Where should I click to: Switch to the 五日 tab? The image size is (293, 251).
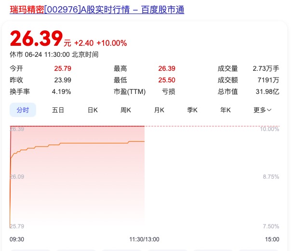[x=58, y=110]
